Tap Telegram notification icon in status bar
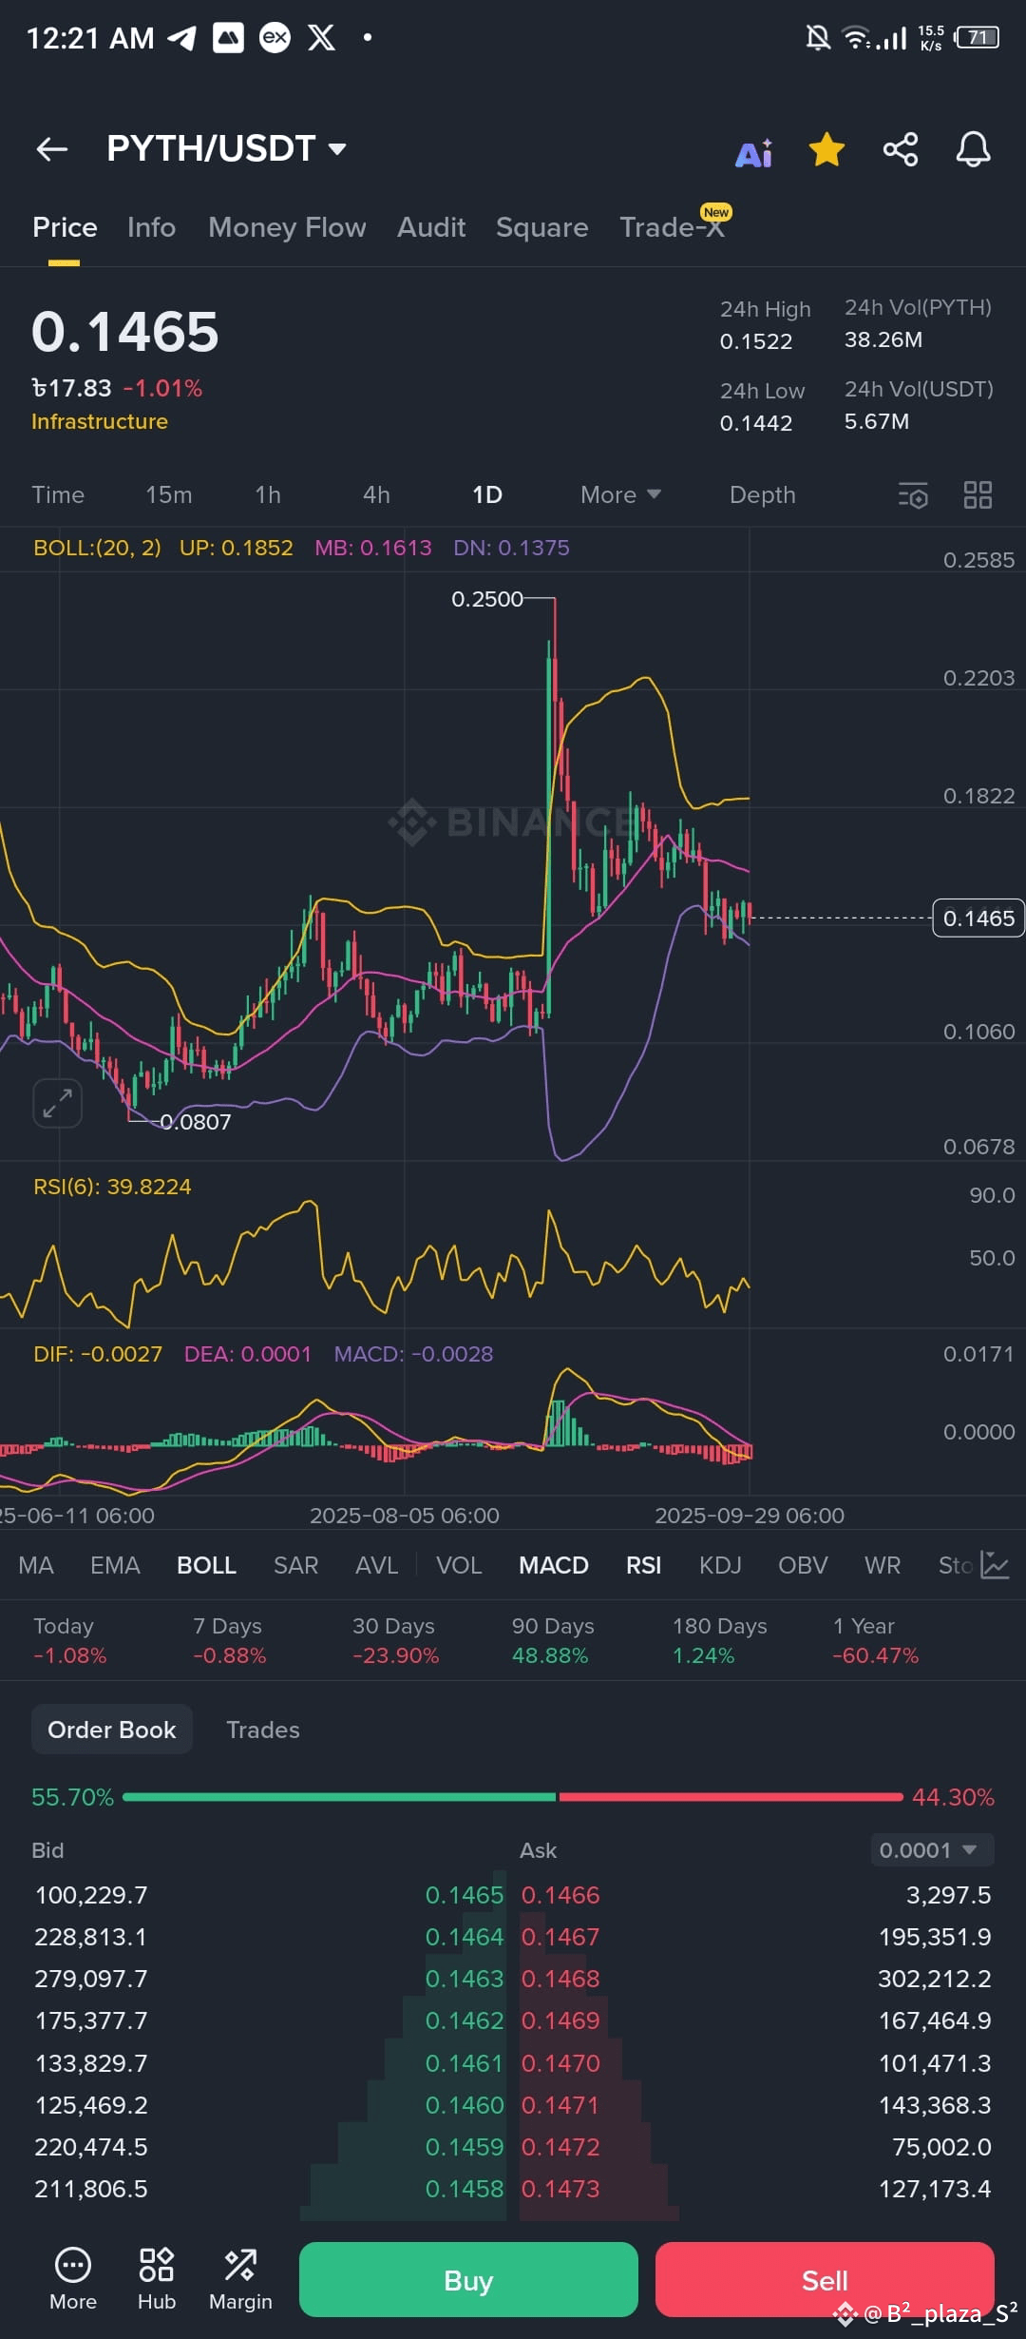The width and height of the screenshot is (1026, 2339). pos(182,38)
